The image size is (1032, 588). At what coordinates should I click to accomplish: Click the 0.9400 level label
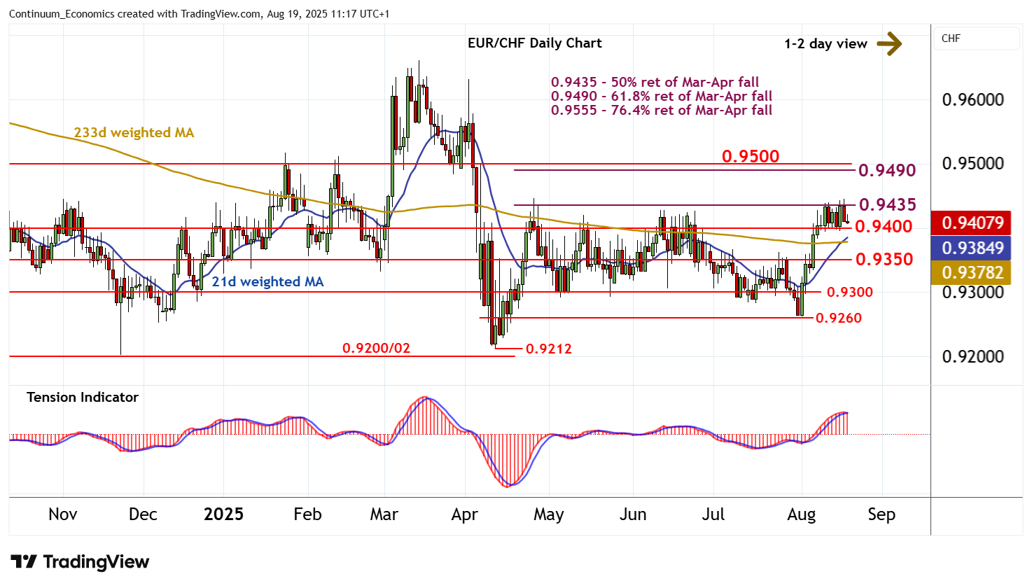[x=884, y=226]
